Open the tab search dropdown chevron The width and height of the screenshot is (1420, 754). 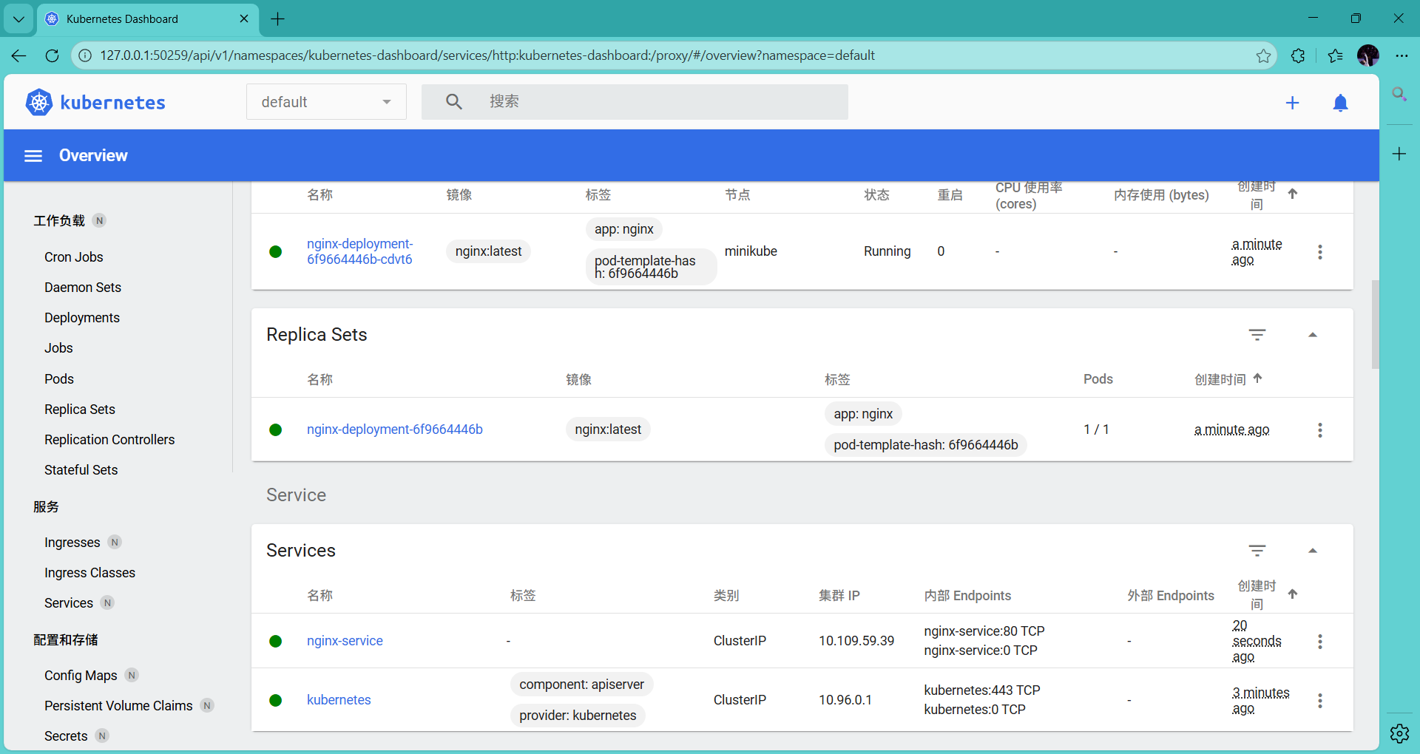(18, 18)
